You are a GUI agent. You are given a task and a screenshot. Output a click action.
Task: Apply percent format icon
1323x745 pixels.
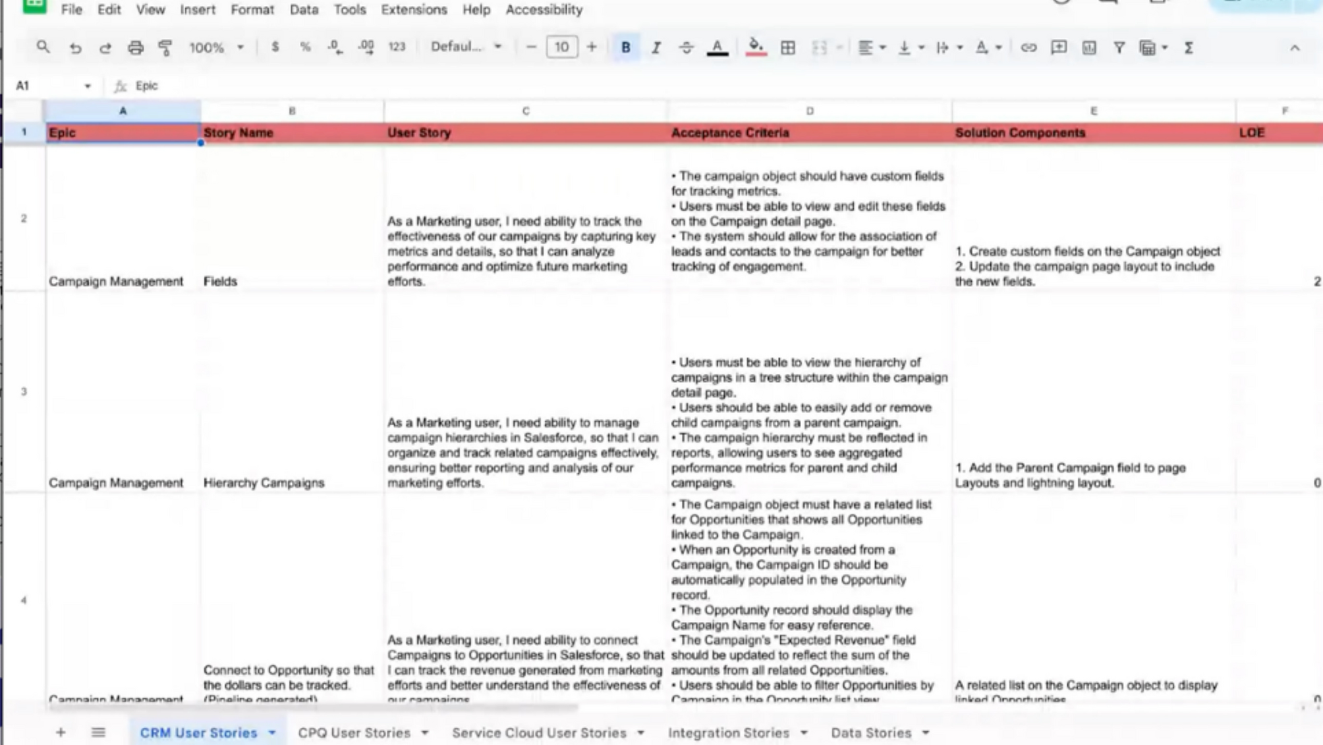point(304,47)
